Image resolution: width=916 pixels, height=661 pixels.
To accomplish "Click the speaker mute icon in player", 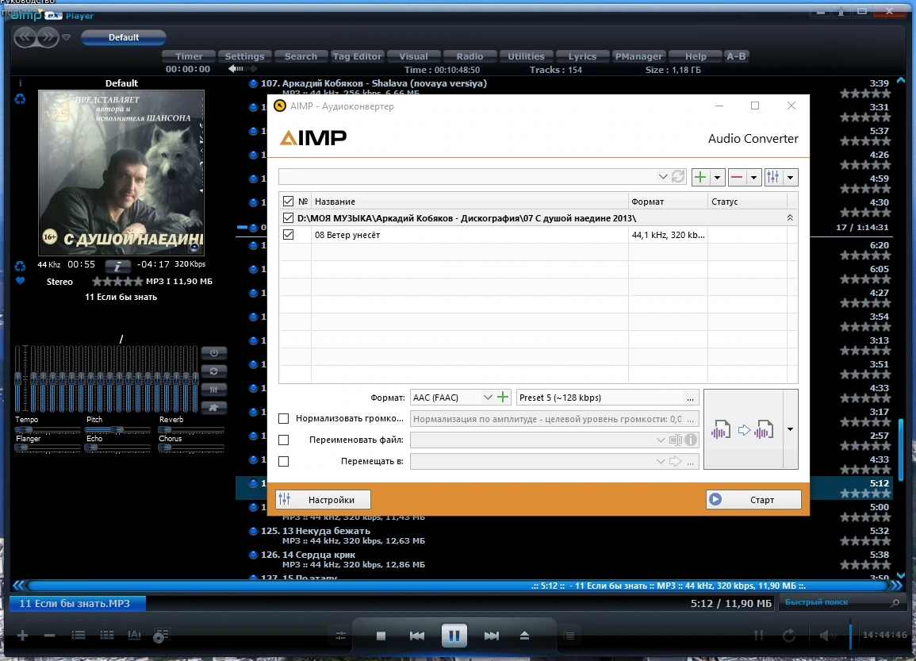I will 826,636.
